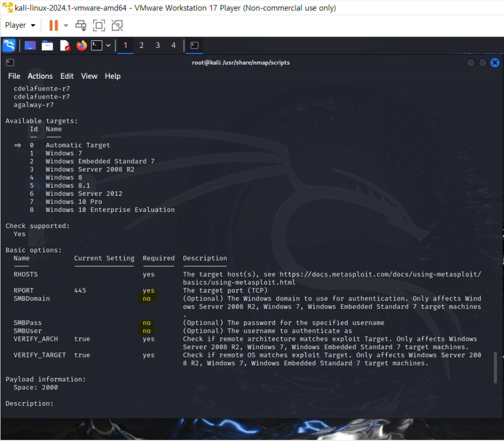Open the terminal Help menu
This screenshot has height=441, width=504.
point(113,76)
